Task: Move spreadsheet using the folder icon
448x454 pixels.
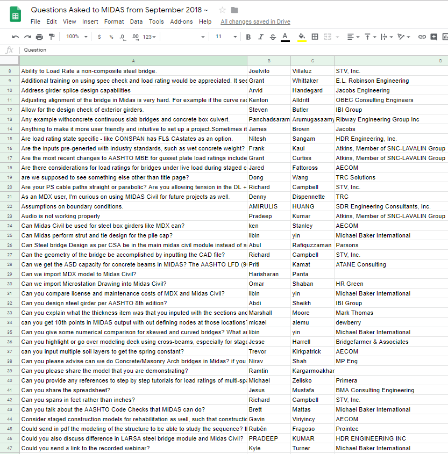Action: (234, 10)
